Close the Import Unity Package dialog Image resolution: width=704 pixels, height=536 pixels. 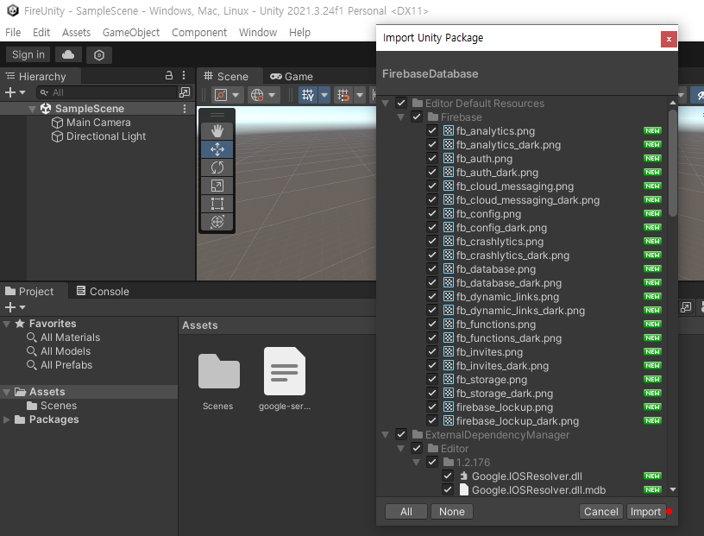coord(669,39)
